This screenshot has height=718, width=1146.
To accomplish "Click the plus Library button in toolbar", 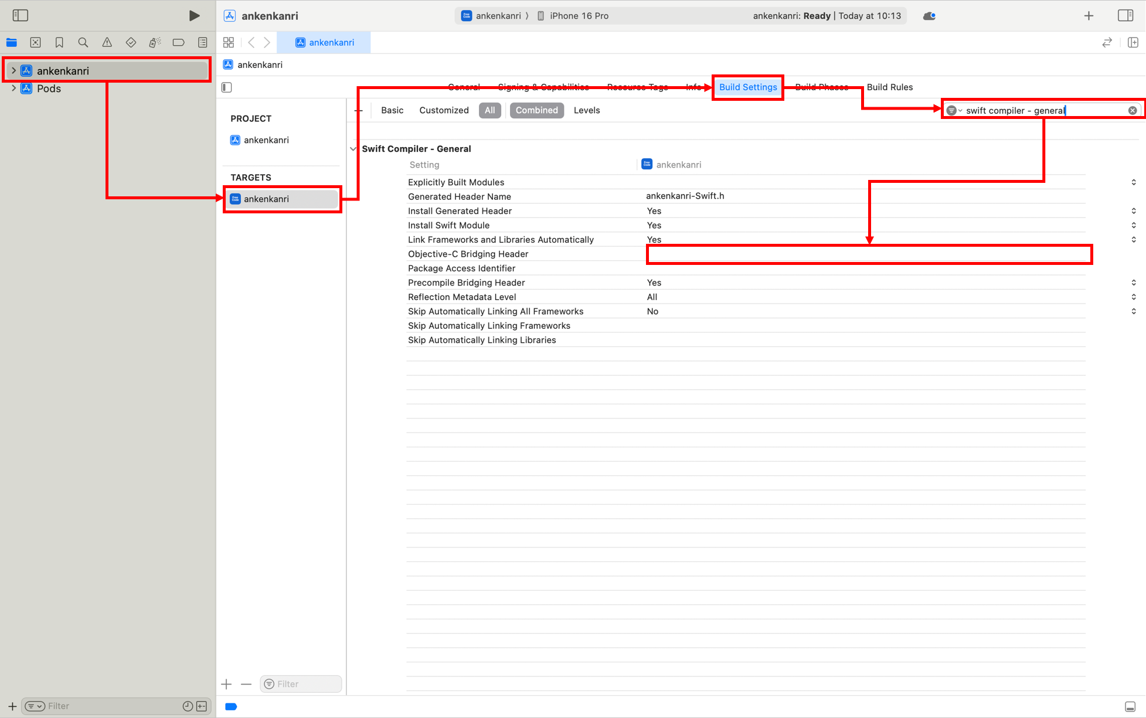I will pyautogui.click(x=1089, y=16).
